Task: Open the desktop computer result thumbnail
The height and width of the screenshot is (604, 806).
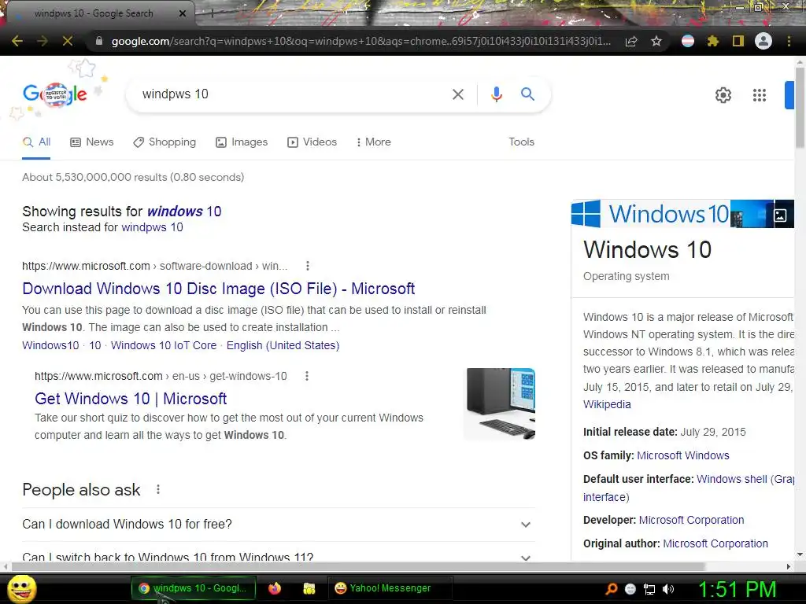Action: (x=500, y=403)
